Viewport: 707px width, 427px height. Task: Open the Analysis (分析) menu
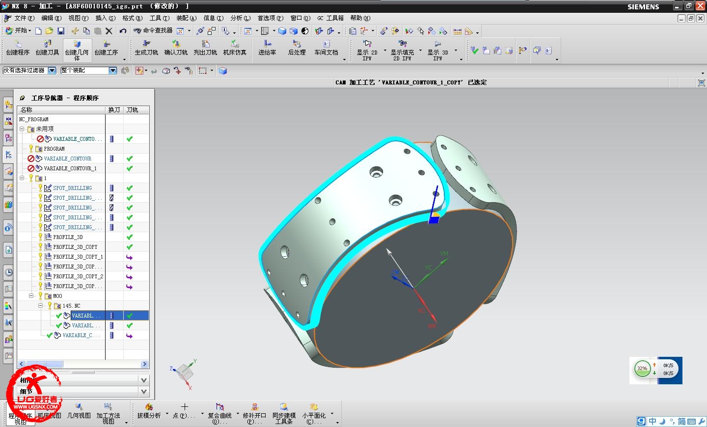coord(240,18)
